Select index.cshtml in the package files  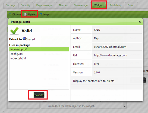tap(39, 58)
